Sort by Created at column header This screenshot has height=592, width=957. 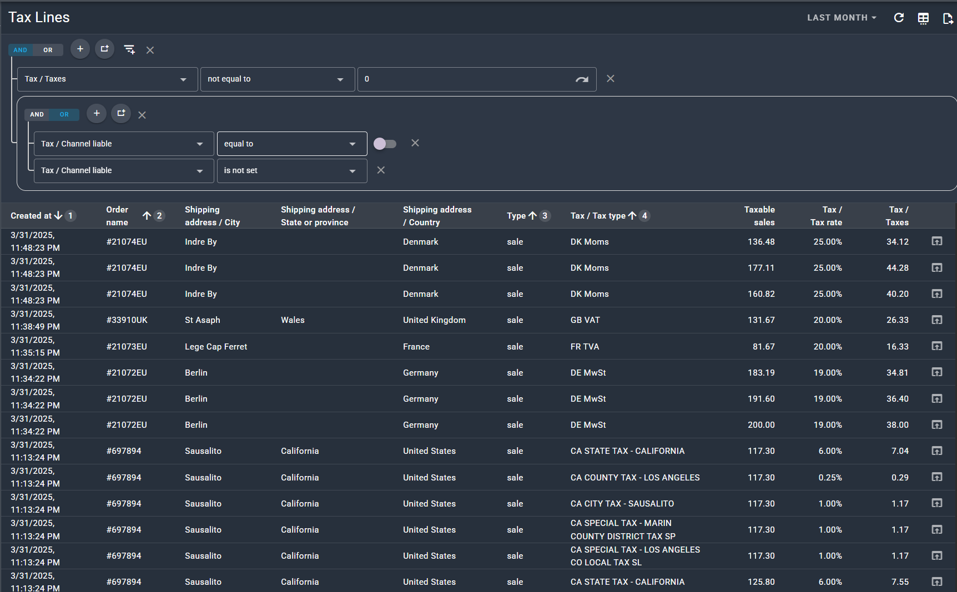point(31,216)
